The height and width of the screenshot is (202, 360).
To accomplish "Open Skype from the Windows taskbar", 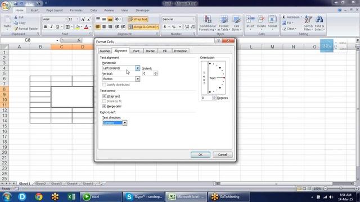I will [144, 197].
